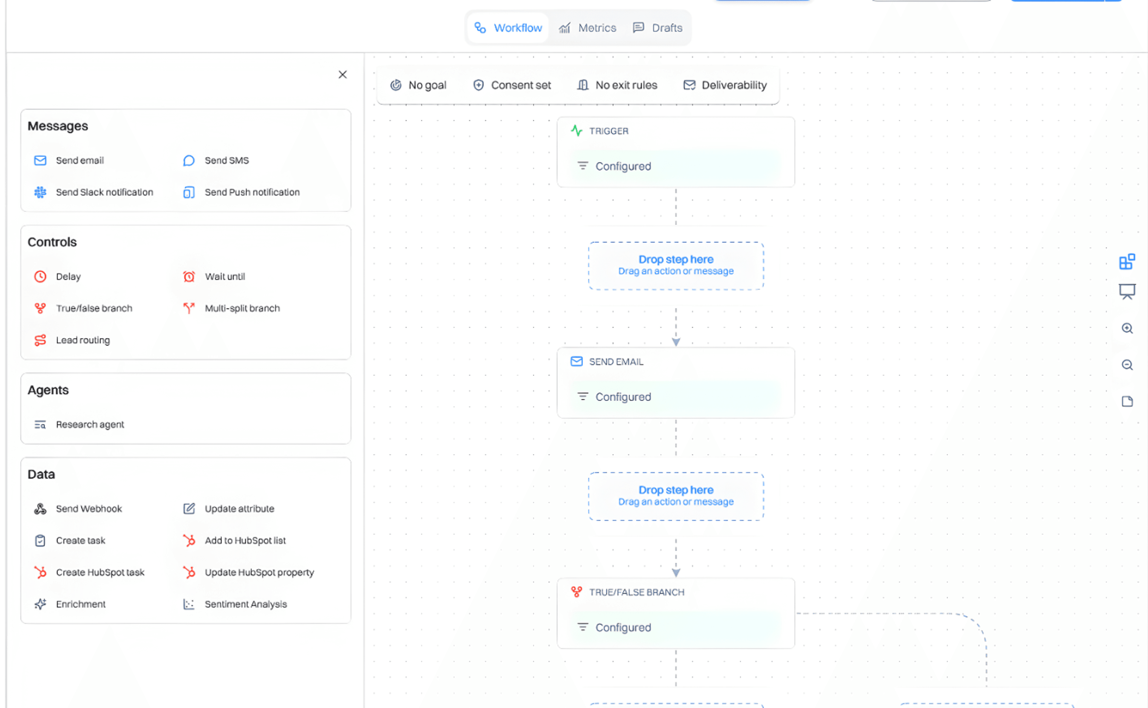Viewport: 1148px width, 708px height.
Task: Zoom out of the workflow canvas
Action: [1127, 365]
